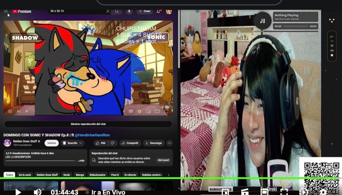Screen dimensions: 342x195
Task: Open the notifications bell in YouTube header
Action: click(x=159, y=11)
